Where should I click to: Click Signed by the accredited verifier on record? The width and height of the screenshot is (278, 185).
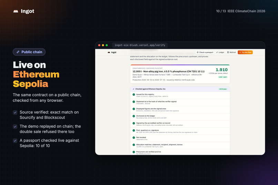(x=153, y=123)
